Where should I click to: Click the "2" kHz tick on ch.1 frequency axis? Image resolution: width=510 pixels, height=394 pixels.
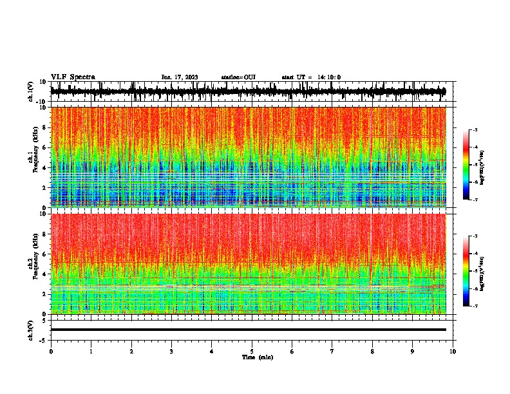[44, 187]
